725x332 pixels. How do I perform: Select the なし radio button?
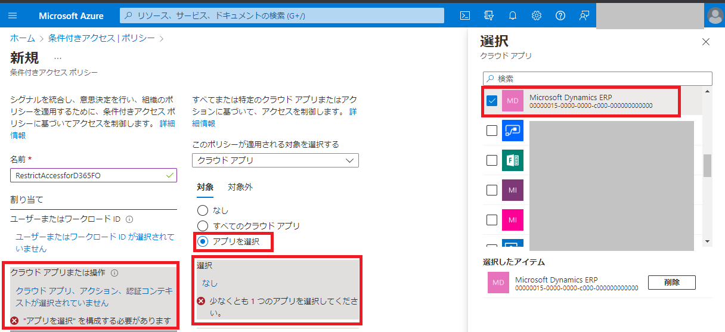[x=203, y=210]
